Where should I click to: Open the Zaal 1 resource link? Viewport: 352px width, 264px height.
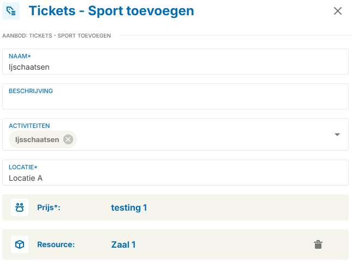click(x=123, y=244)
